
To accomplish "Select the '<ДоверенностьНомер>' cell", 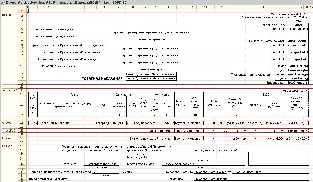I will pos(210,172).
